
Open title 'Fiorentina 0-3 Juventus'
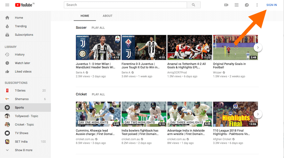tap(141, 66)
